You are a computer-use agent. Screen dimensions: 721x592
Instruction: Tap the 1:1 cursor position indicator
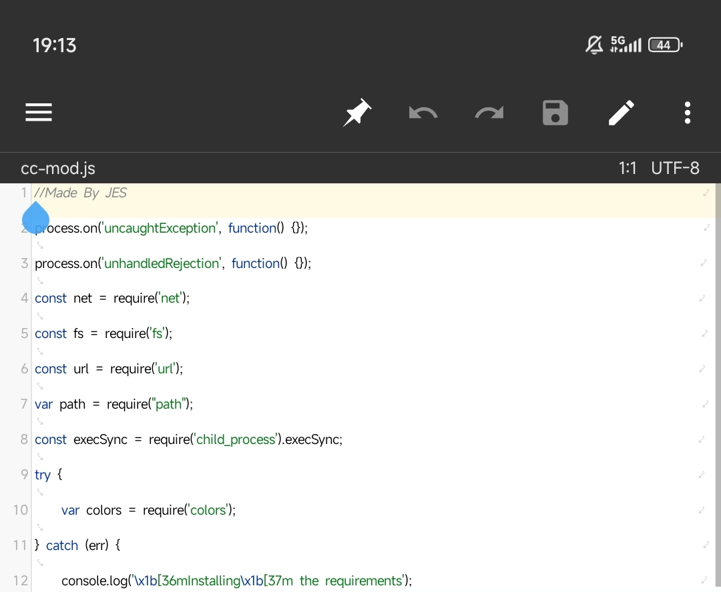tap(627, 168)
